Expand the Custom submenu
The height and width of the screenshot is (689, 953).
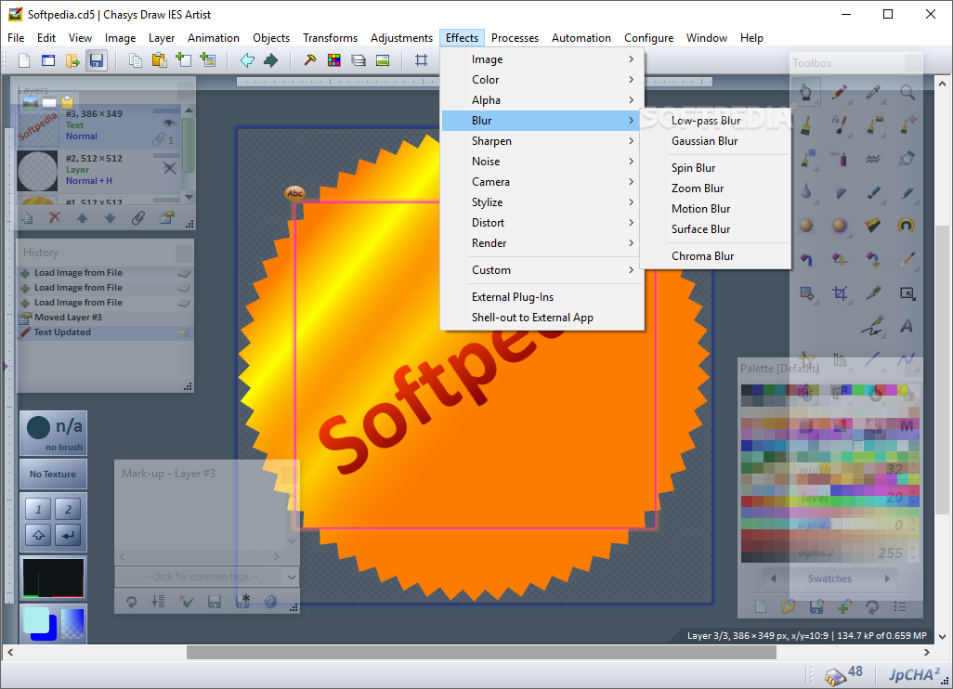point(542,270)
